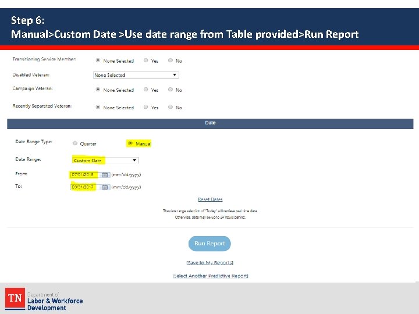
Task: Choose None Selected for Campaign Veteran
Action: [98, 90]
